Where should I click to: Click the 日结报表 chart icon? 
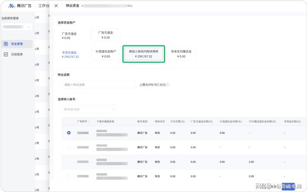tap(6, 54)
